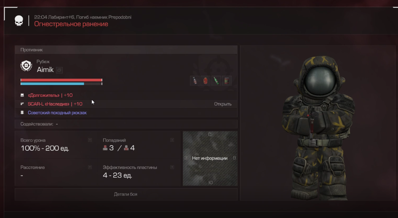Click the enemy red health bar
398x218 pixels.
point(61,80)
